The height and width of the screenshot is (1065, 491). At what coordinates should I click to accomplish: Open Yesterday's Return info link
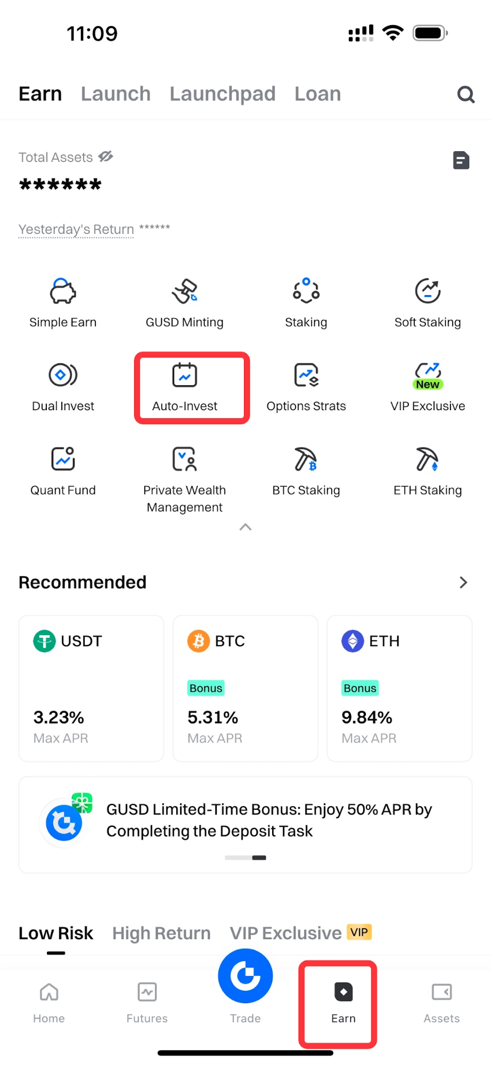76,230
